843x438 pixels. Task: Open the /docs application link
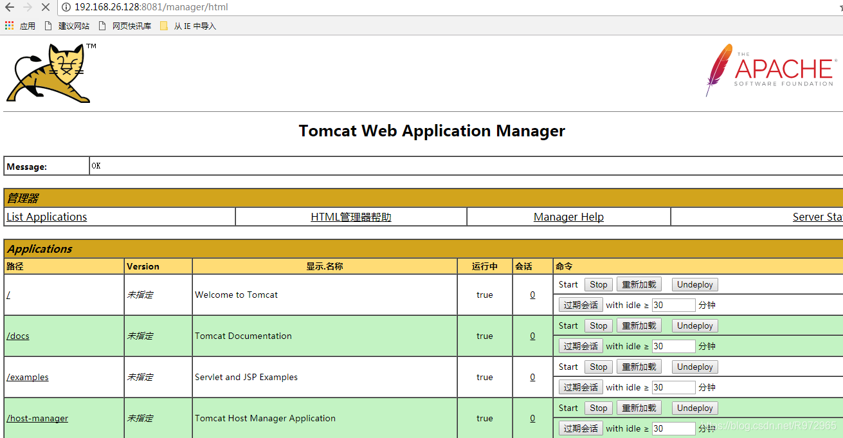18,336
